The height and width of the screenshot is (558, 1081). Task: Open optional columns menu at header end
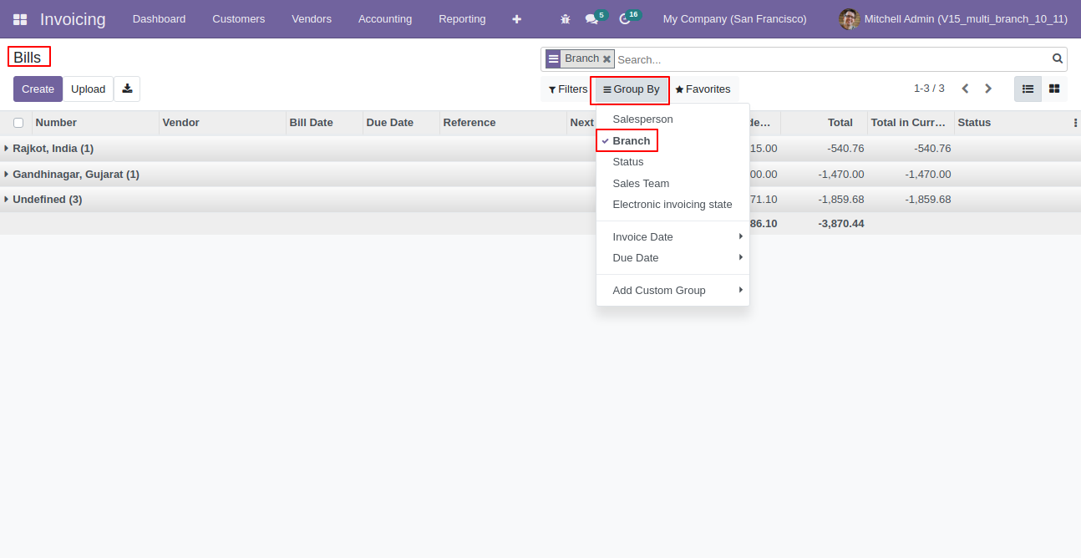tap(1074, 123)
